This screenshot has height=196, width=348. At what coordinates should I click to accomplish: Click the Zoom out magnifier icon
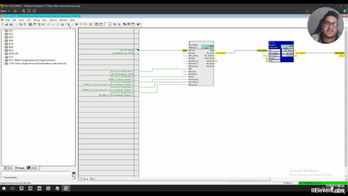pyautogui.click(x=119, y=24)
